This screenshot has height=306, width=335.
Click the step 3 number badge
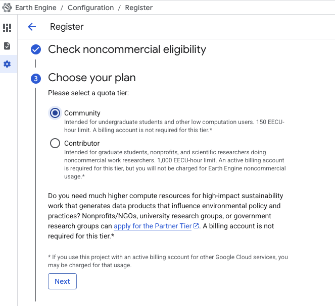pyautogui.click(x=36, y=78)
